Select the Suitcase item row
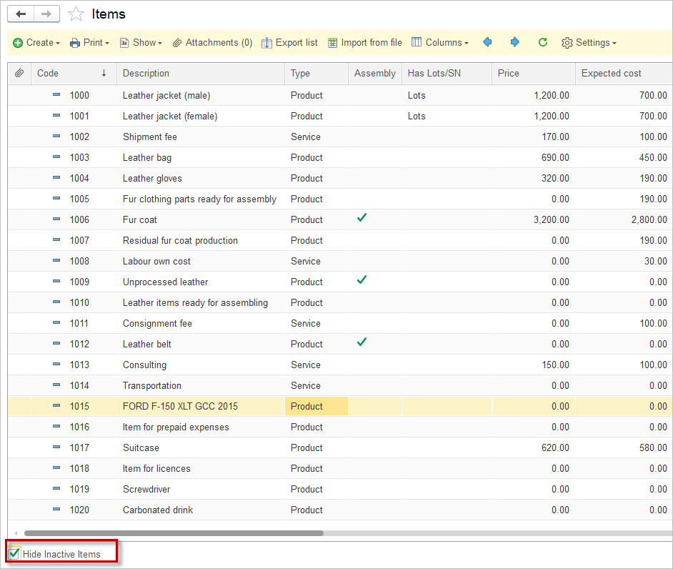The height and width of the screenshot is (569, 673). 141,448
